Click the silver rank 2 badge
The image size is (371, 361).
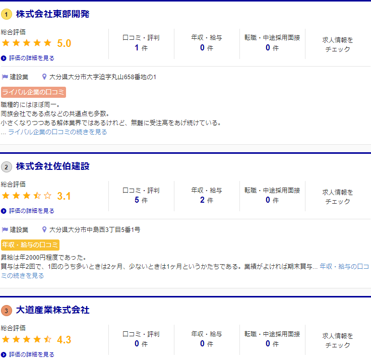pyautogui.click(x=7, y=167)
